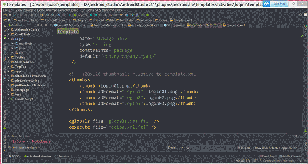Click the Copy toolbar icon
Screen dimensions: 308x164
click(37, 15)
